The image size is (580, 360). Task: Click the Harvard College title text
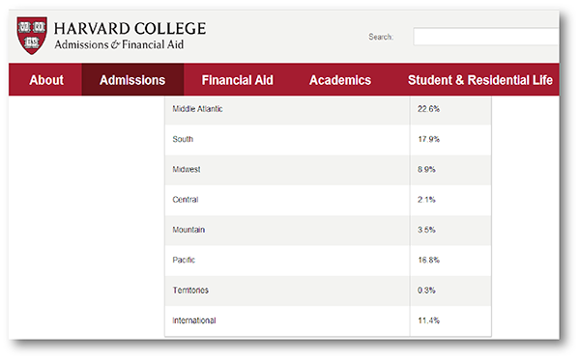tap(130, 28)
